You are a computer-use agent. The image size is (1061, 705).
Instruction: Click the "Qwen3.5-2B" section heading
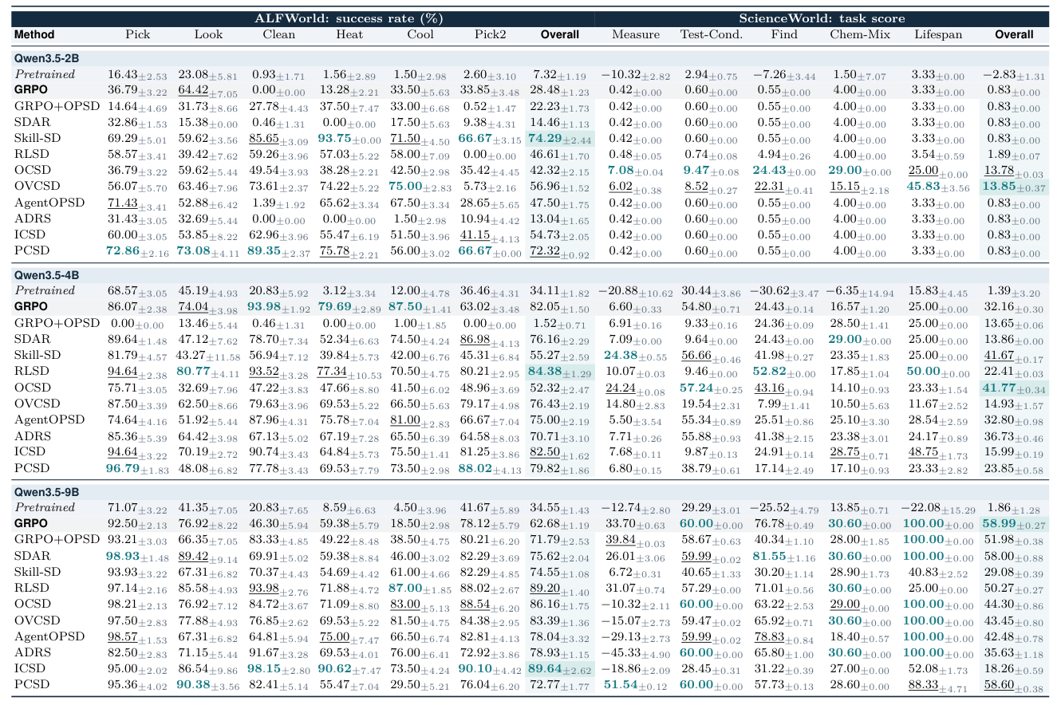coord(46,57)
